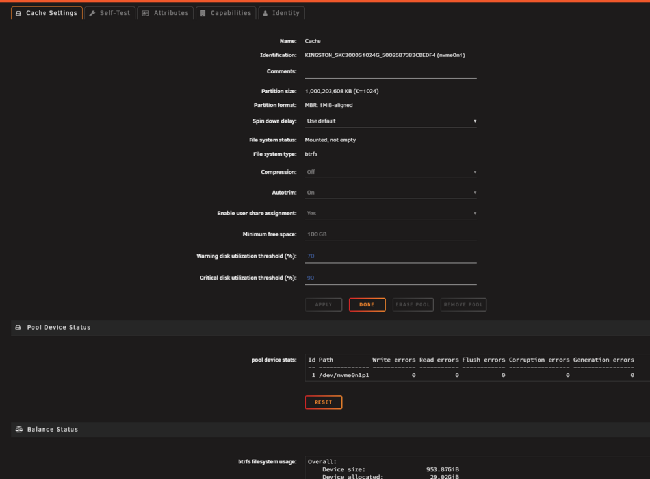
Task: Go to the Capabilities tab
Action: tap(226, 13)
